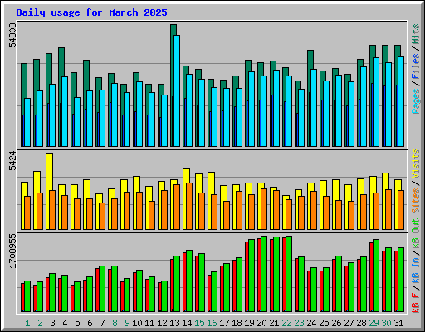Viewport: 425px width, 332px height.
Task: Click day 19 on the x-axis
Action: [249, 323]
